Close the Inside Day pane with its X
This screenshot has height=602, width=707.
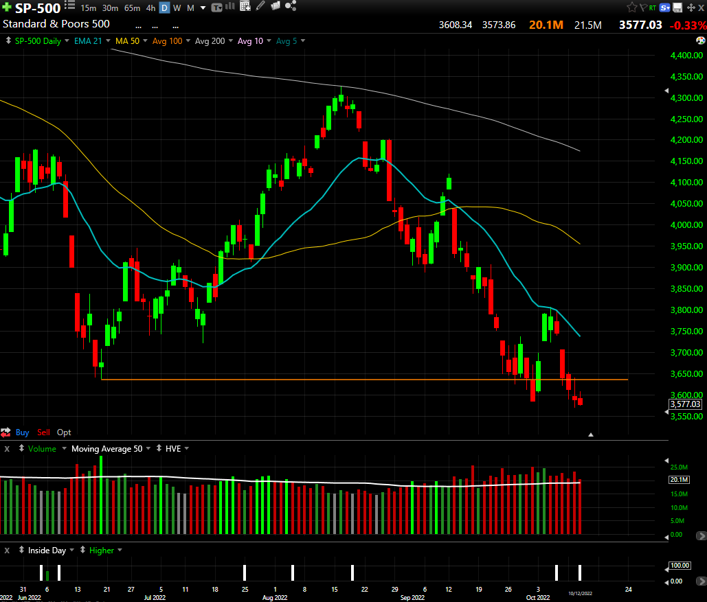[7, 551]
